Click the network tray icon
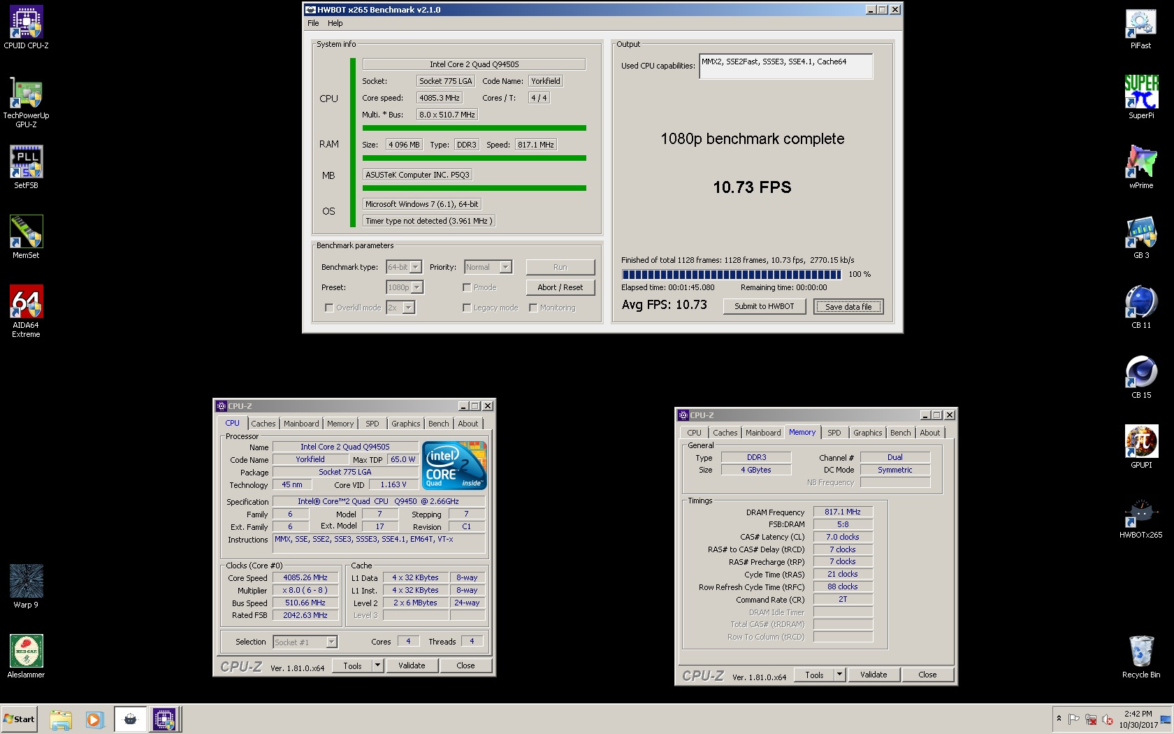The height and width of the screenshot is (734, 1174). click(x=1091, y=719)
